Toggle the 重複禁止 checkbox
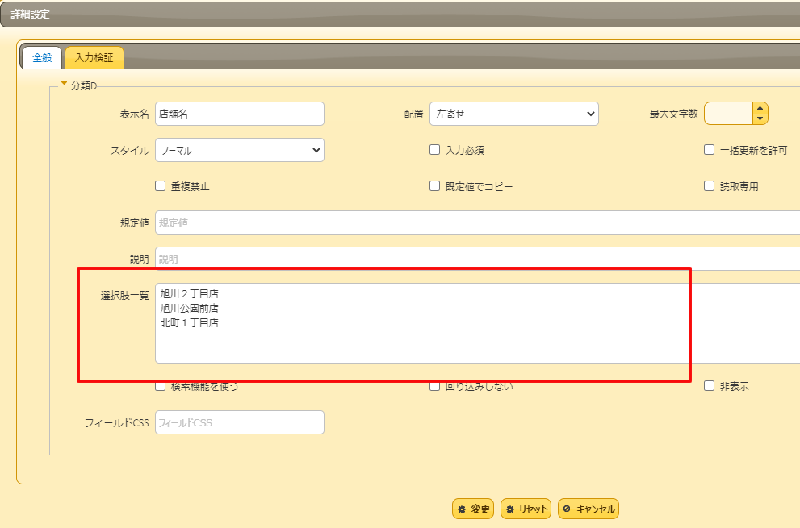800x528 pixels. (160, 186)
